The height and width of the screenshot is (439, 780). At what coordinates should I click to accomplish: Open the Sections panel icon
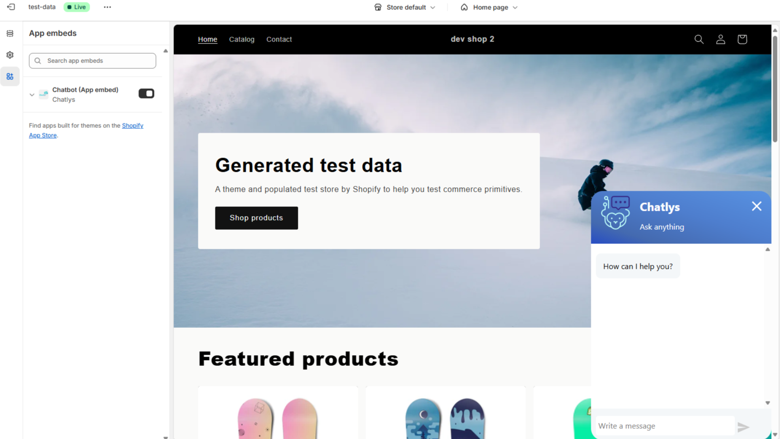coord(10,34)
